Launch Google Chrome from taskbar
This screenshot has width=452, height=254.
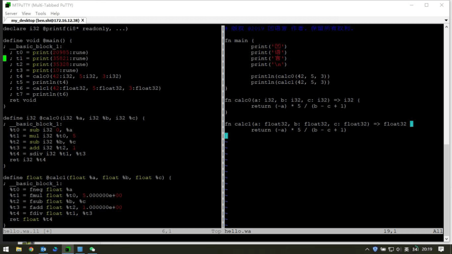[31, 249]
